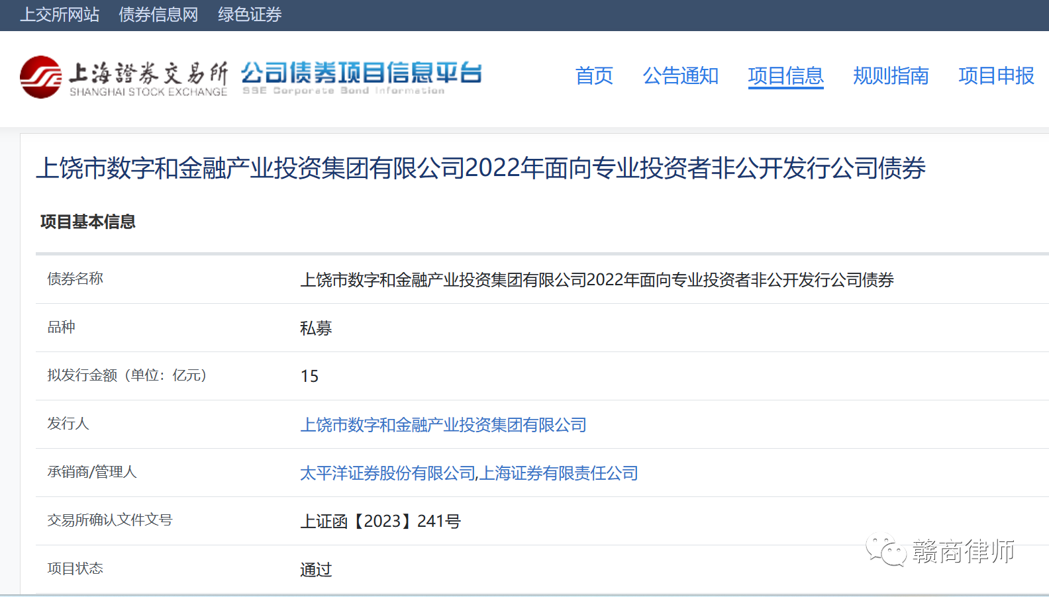Click underwriter link 太平洋证券股份有限公司

[387, 473]
